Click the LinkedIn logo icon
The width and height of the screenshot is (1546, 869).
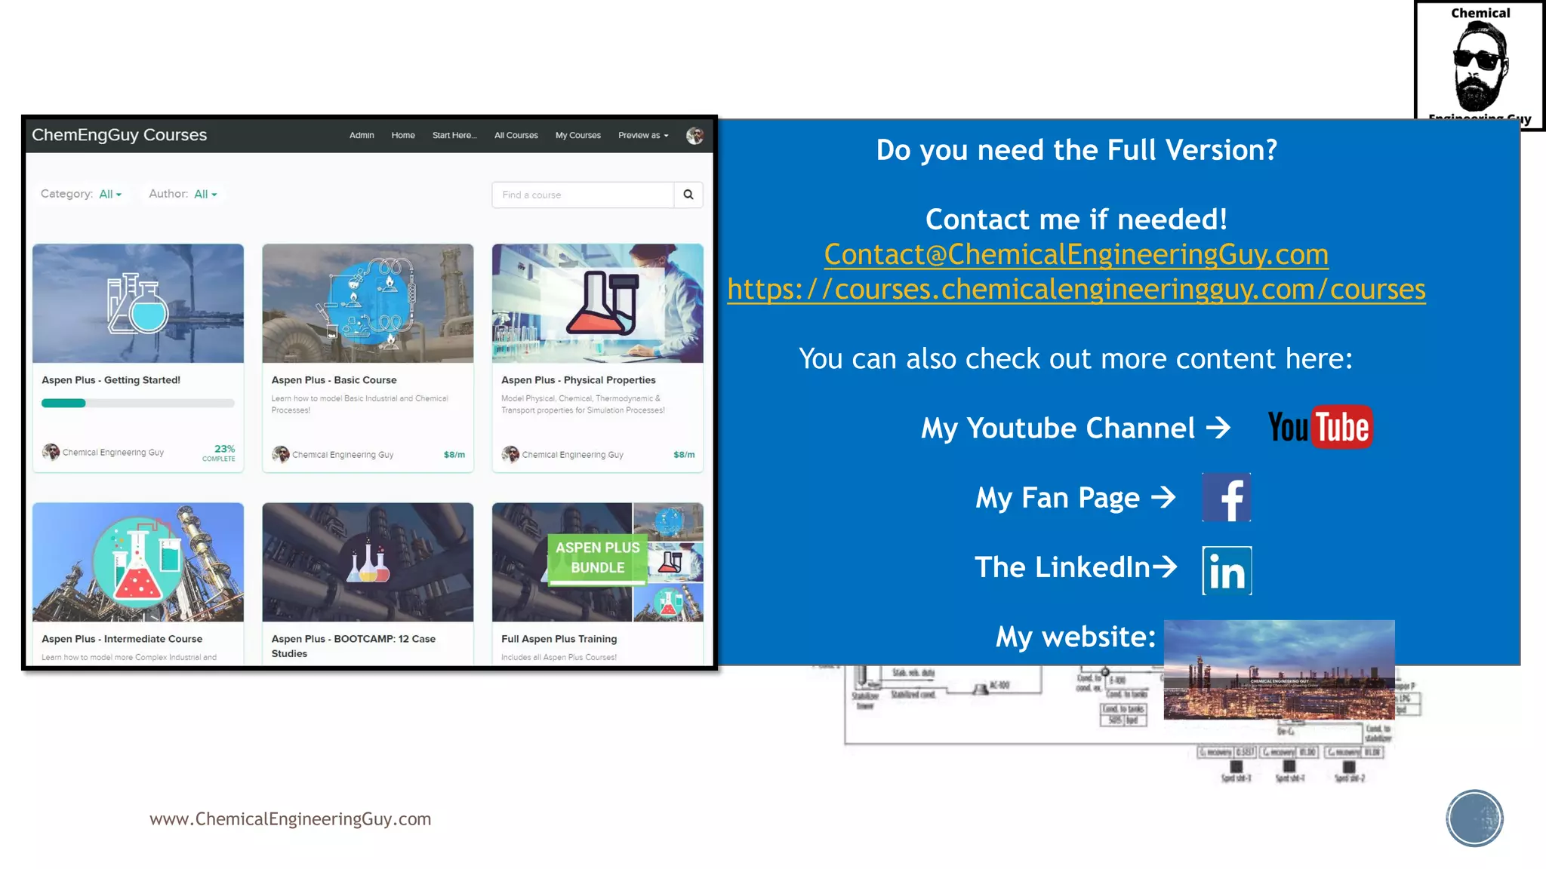pos(1227,571)
